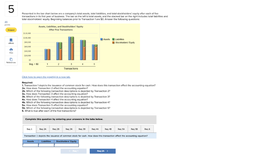Click inside the Assets answer field

point(30,145)
